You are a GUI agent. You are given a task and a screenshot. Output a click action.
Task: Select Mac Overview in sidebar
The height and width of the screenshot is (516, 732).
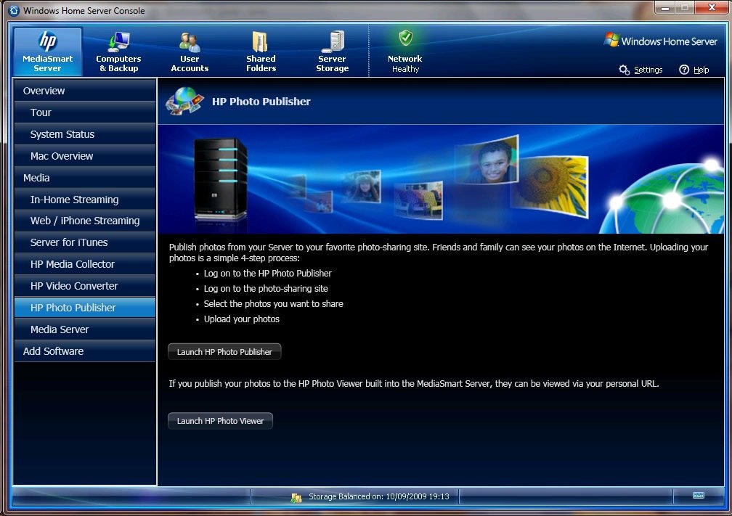pyautogui.click(x=84, y=156)
